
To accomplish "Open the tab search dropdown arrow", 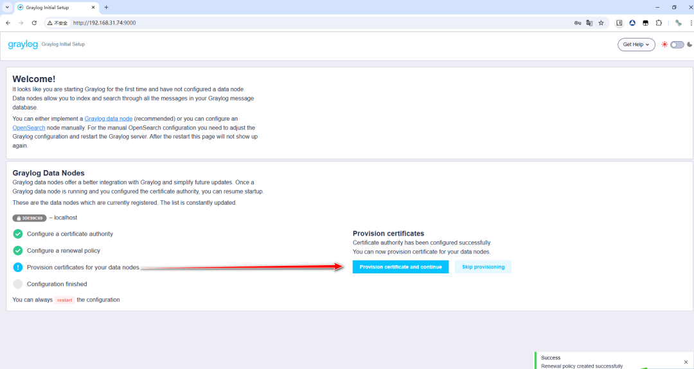I will pyautogui.click(x=7, y=8).
